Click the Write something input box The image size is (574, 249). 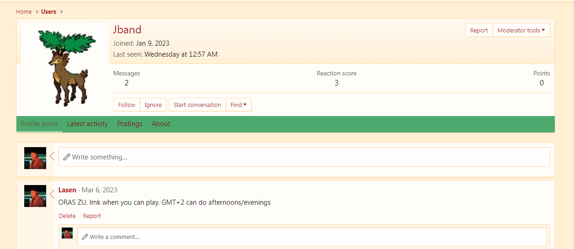[x=304, y=157]
